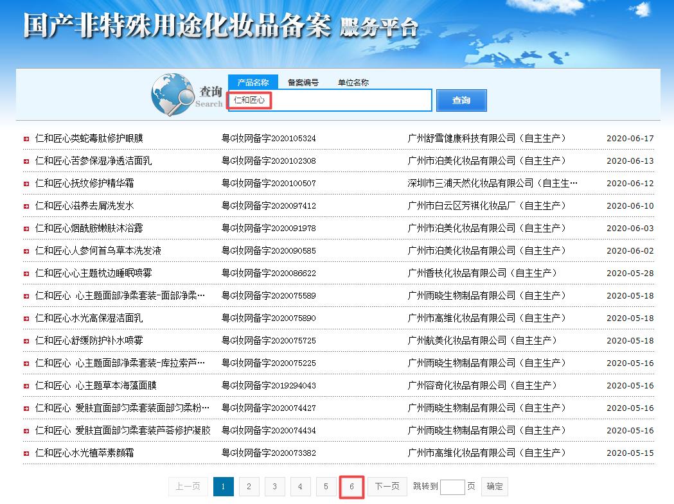Click the red icon before 仁和匠心烟酰胺嫩肤沐浴露
Screen dimensions: 674x504
click(x=26, y=228)
